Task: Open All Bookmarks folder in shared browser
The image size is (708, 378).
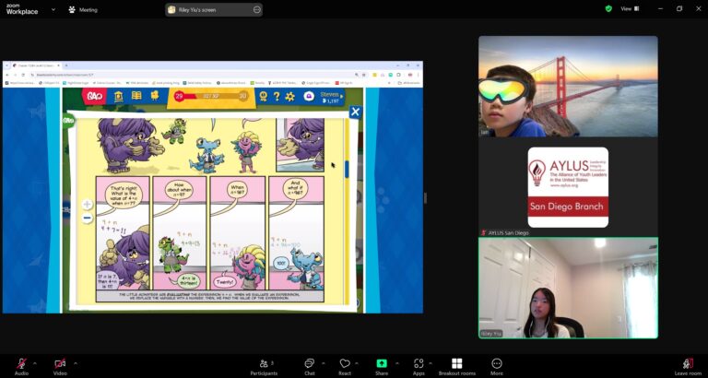Action: (409, 83)
